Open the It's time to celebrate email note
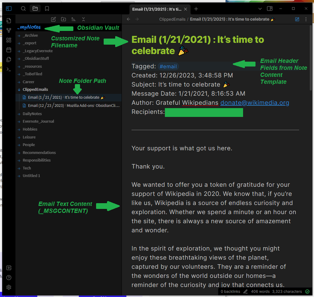314x297 pixels. (66, 98)
